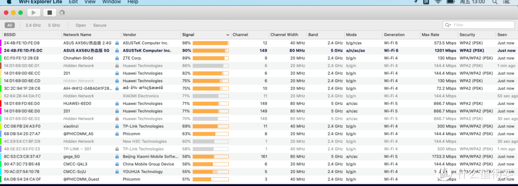Sort by the Mode column header
Screen dimensions: 518x186
[364, 35]
